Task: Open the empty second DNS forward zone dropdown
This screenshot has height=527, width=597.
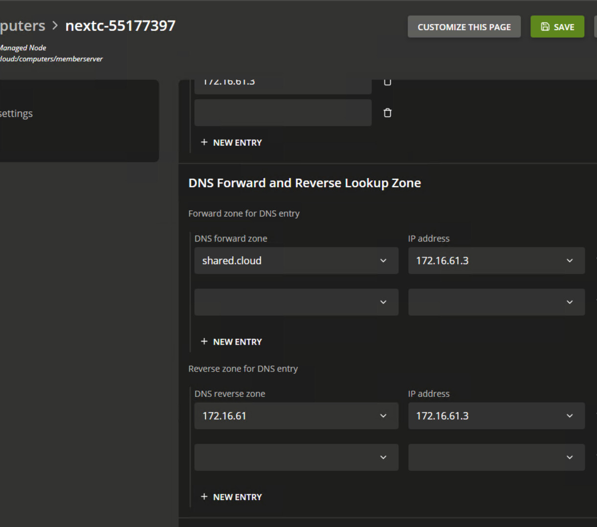Action: coord(296,302)
